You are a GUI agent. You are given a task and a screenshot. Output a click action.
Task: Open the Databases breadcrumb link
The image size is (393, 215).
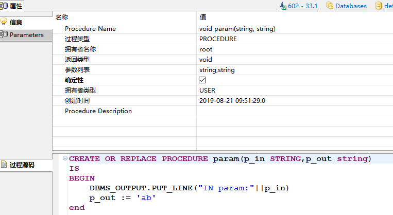351,6
